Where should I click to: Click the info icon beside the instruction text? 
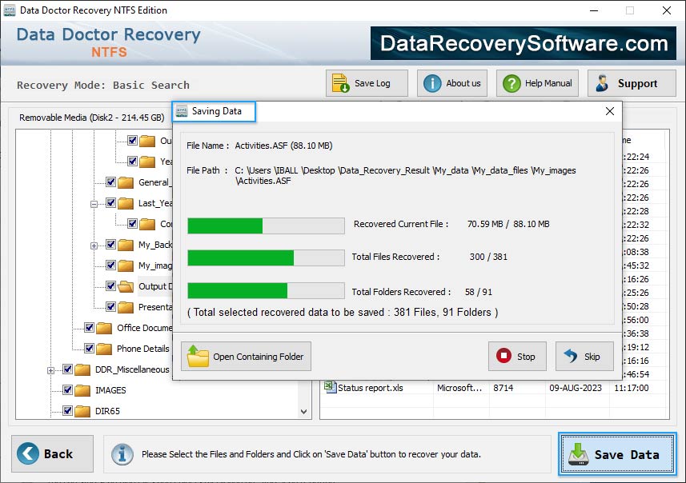[122, 453]
